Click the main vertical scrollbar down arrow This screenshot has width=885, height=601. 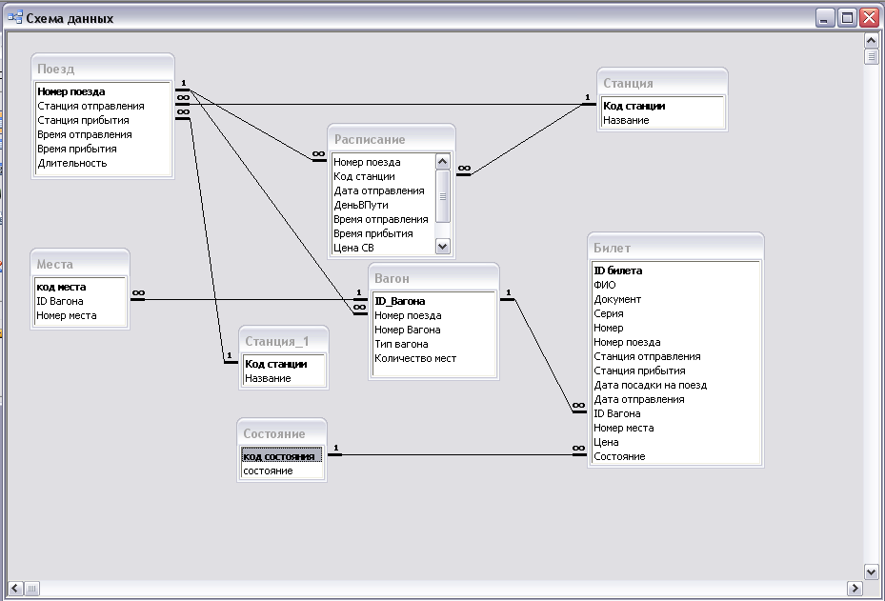coord(871,571)
